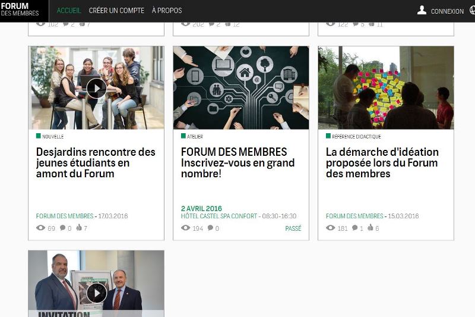Click the views eye icon on Desjardins card
Image resolution: width=475 pixels, height=317 pixels.
tap(40, 228)
